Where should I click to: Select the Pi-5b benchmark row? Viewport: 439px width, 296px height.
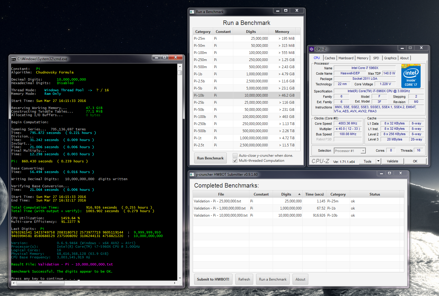pos(246,88)
